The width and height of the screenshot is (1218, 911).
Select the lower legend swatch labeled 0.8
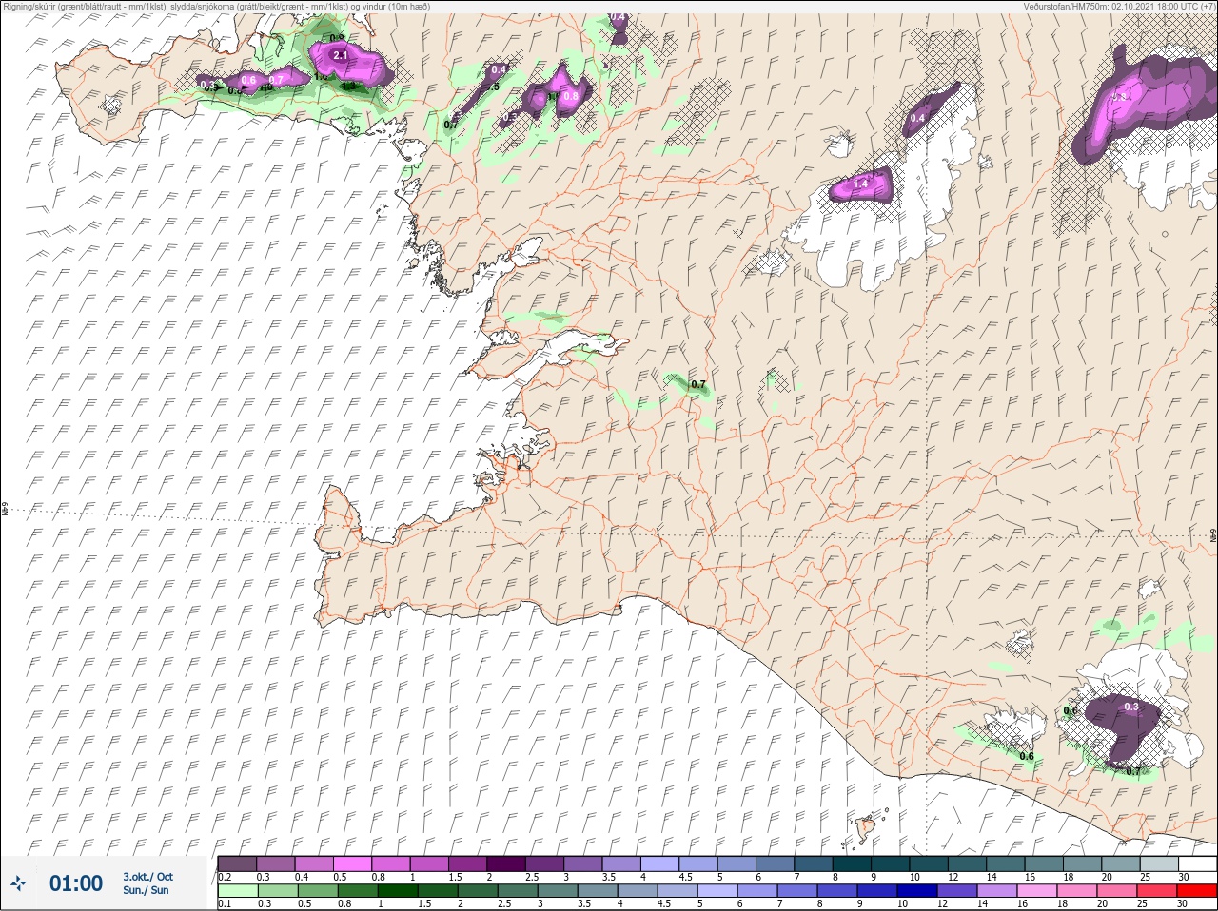(358, 890)
